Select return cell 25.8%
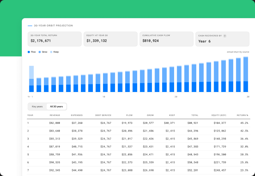 click(x=244, y=162)
